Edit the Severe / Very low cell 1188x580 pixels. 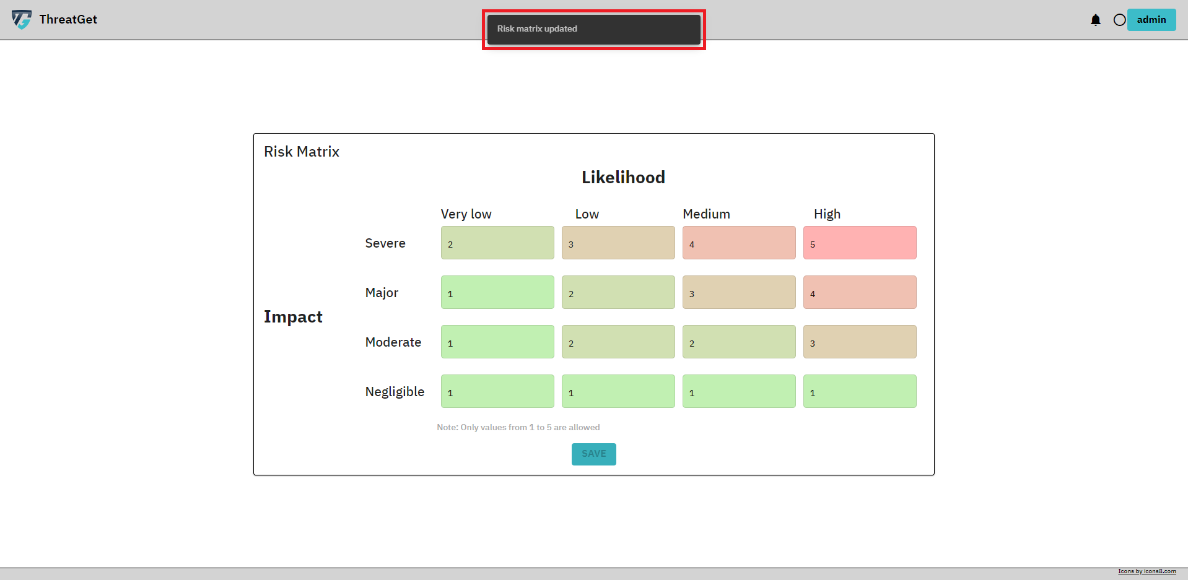[x=497, y=243]
